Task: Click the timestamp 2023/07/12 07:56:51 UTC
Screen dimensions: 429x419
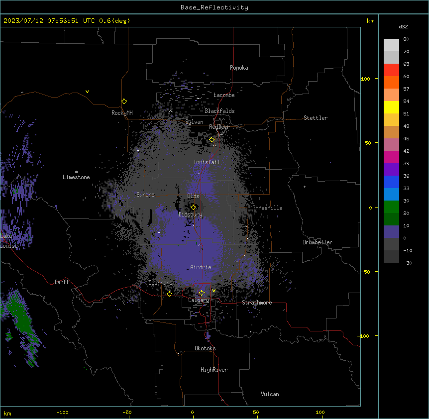Action: pyautogui.click(x=49, y=21)
